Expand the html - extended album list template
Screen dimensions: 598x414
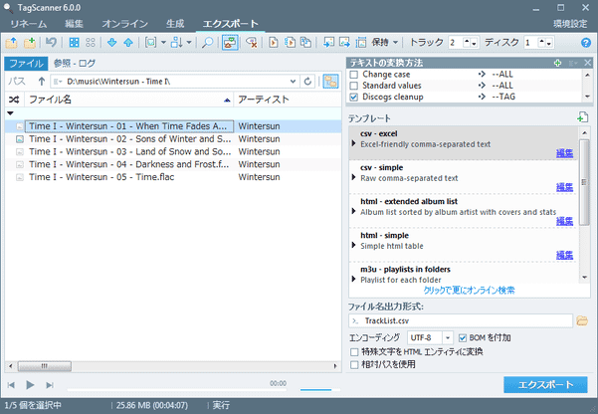(x=353, y=211)
